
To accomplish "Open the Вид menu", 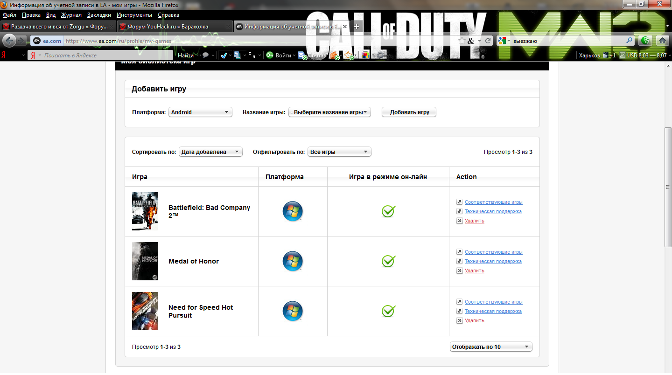I will tap(51, 15).
